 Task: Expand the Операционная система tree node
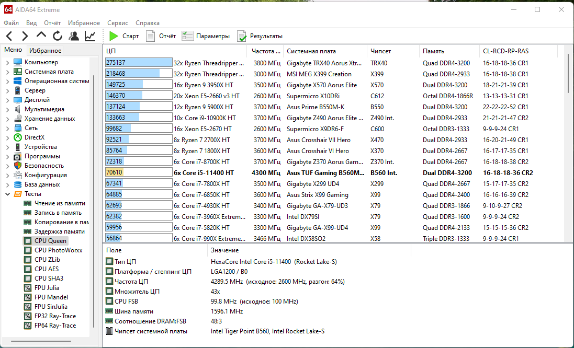(7, 81)
